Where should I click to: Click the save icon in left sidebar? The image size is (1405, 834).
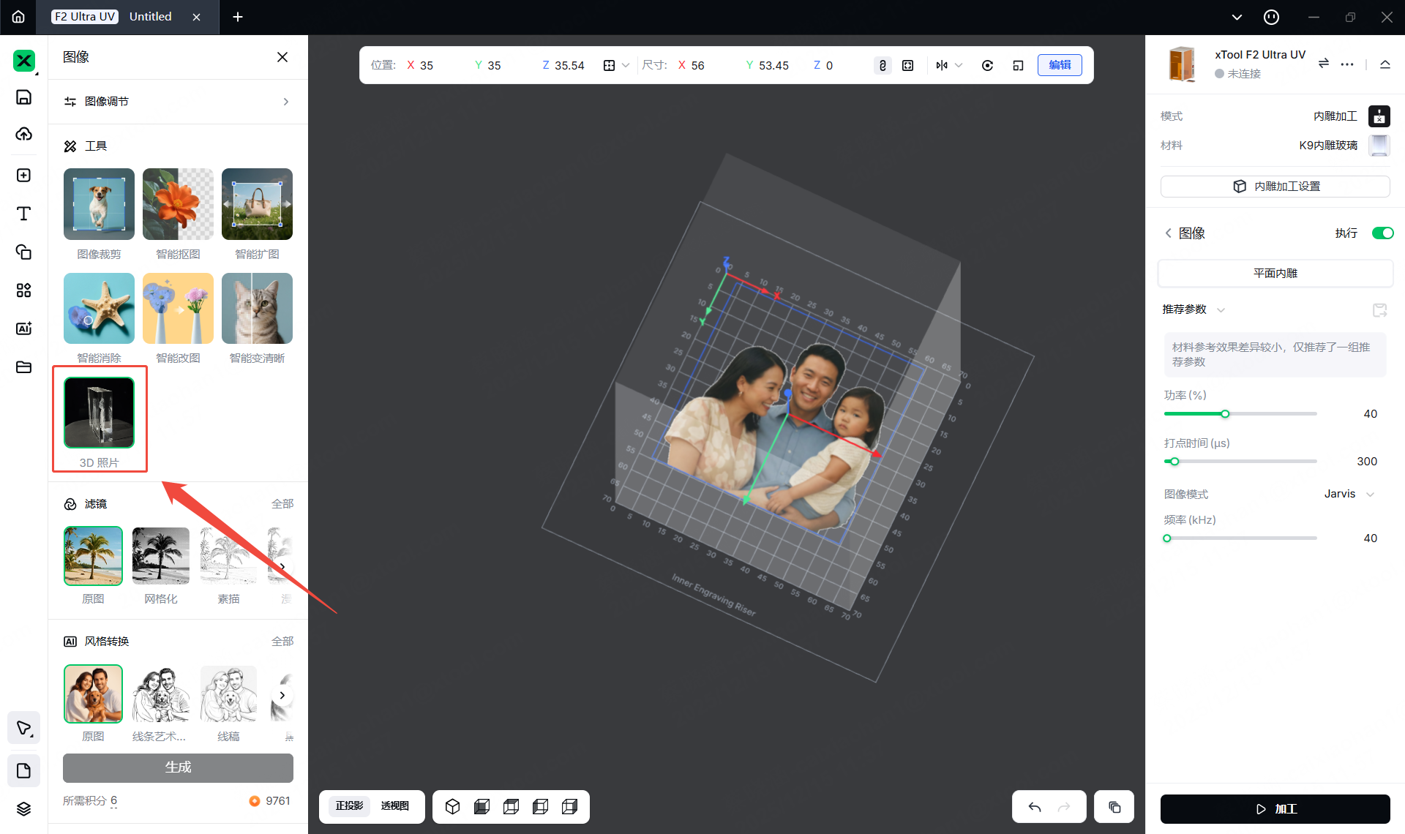(23, 97)
